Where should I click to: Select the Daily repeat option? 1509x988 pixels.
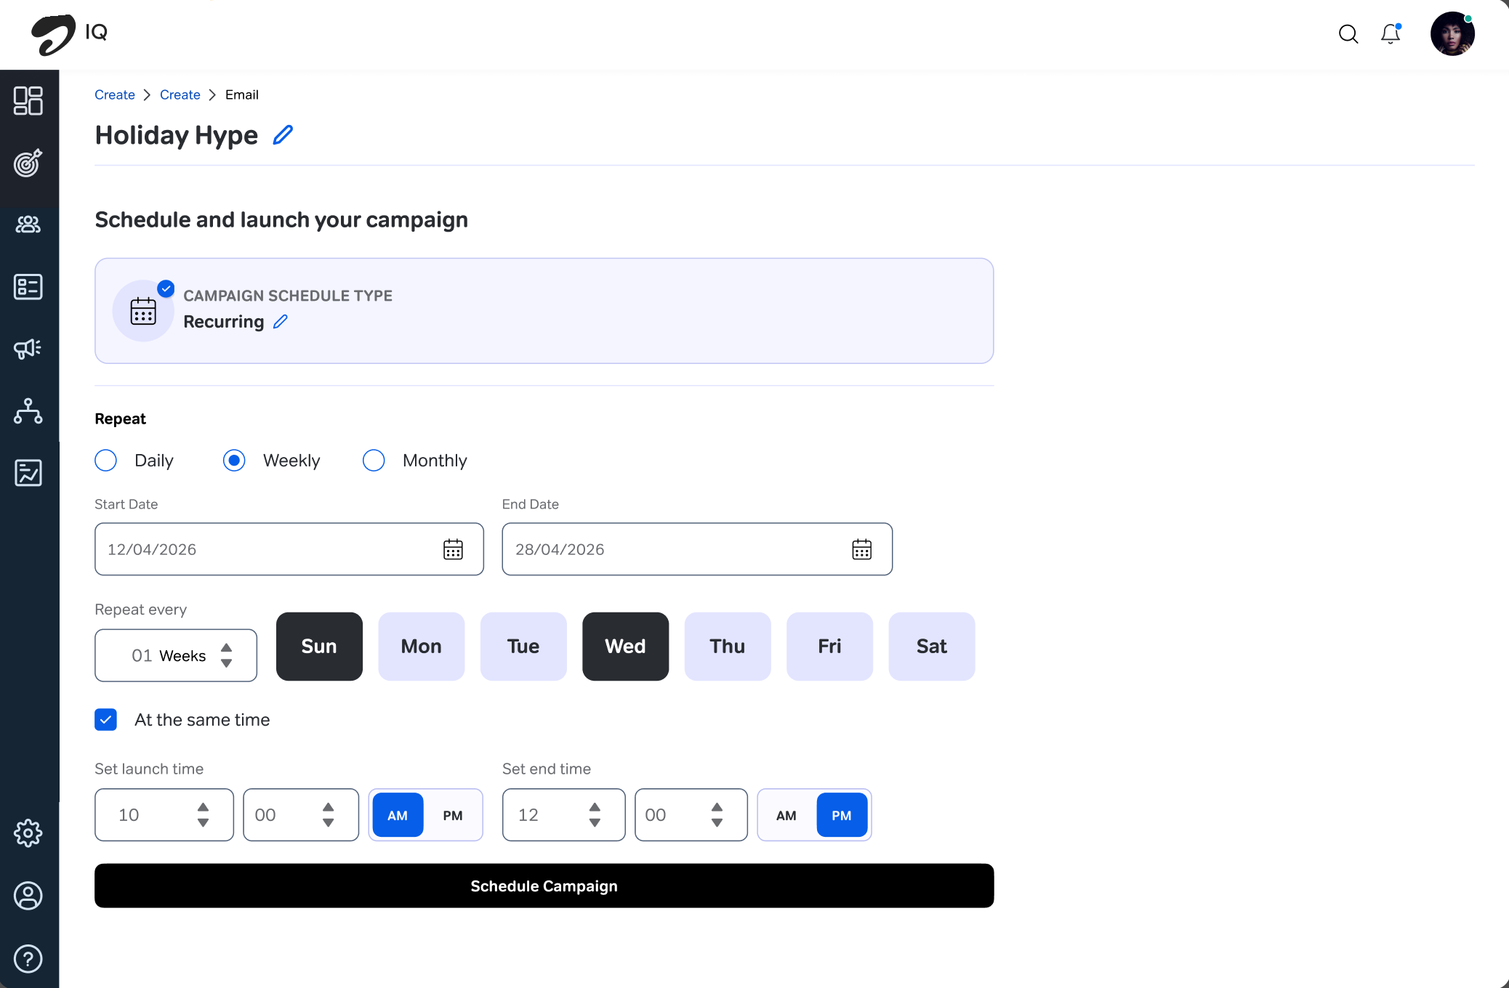(106, 461)
